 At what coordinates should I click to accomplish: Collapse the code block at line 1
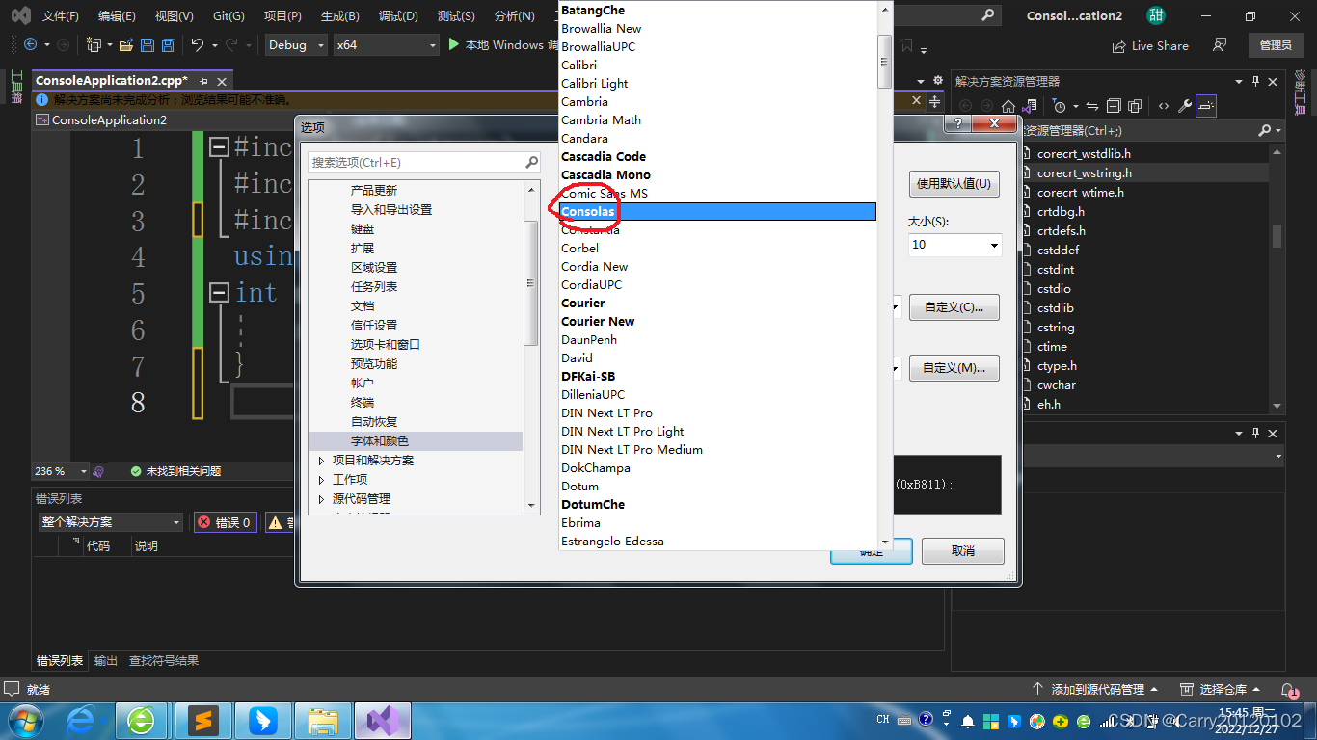(219, 147)
